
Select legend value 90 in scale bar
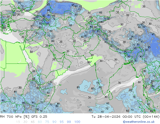coord(54,122)
